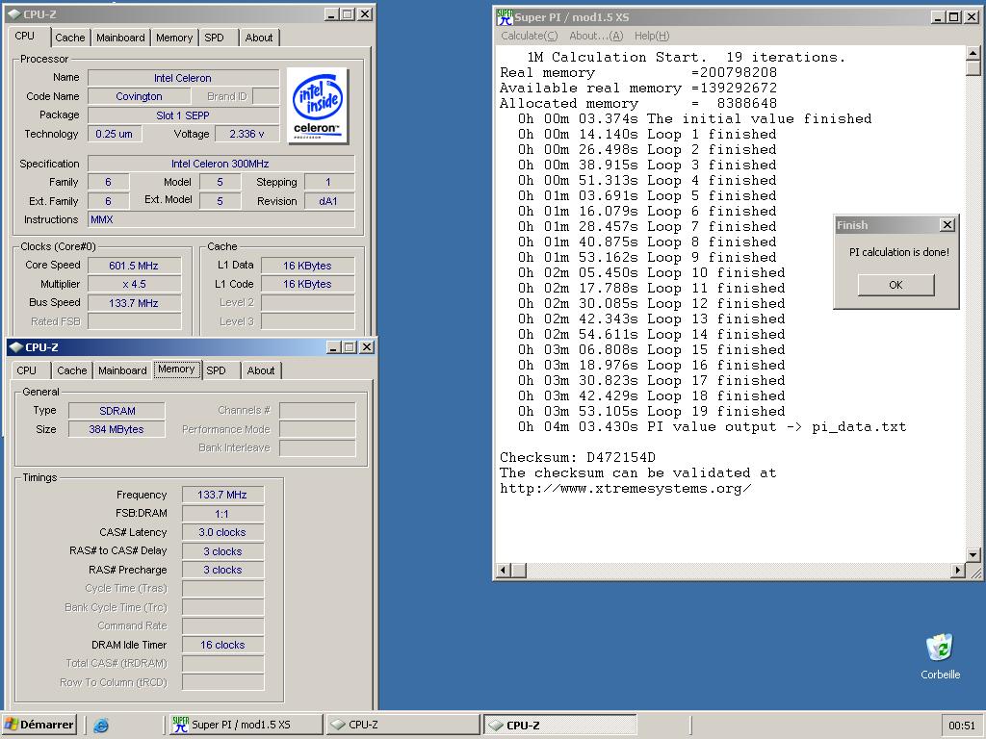Activate the second CPU-Z taskbar button
986x739 pixels.
click(x=559, y=725)
